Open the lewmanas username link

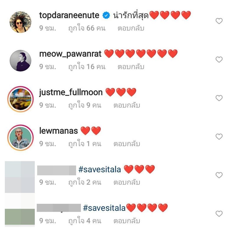tap(58, 131)
